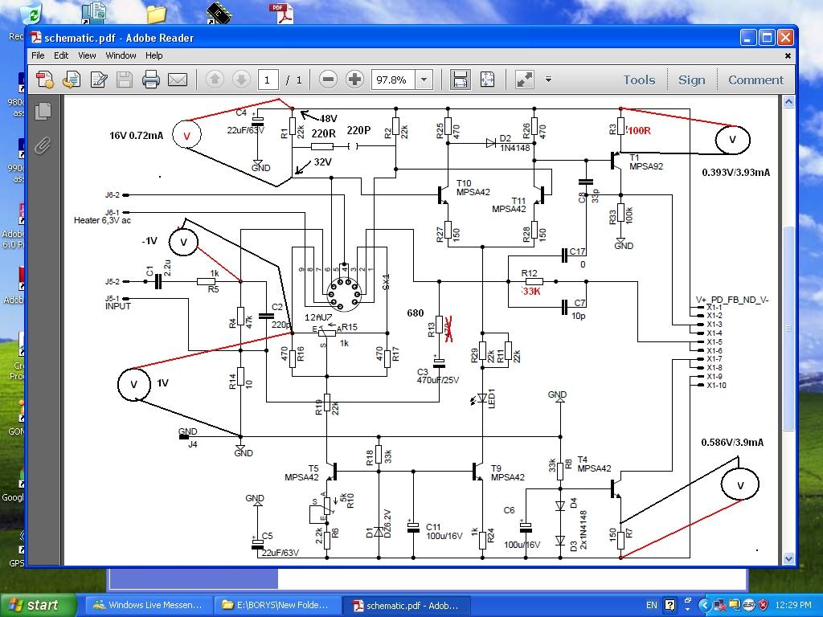Click the restore language bar icon
The height and width of the screenshot is (617, 823).
[x=688, y=599]
